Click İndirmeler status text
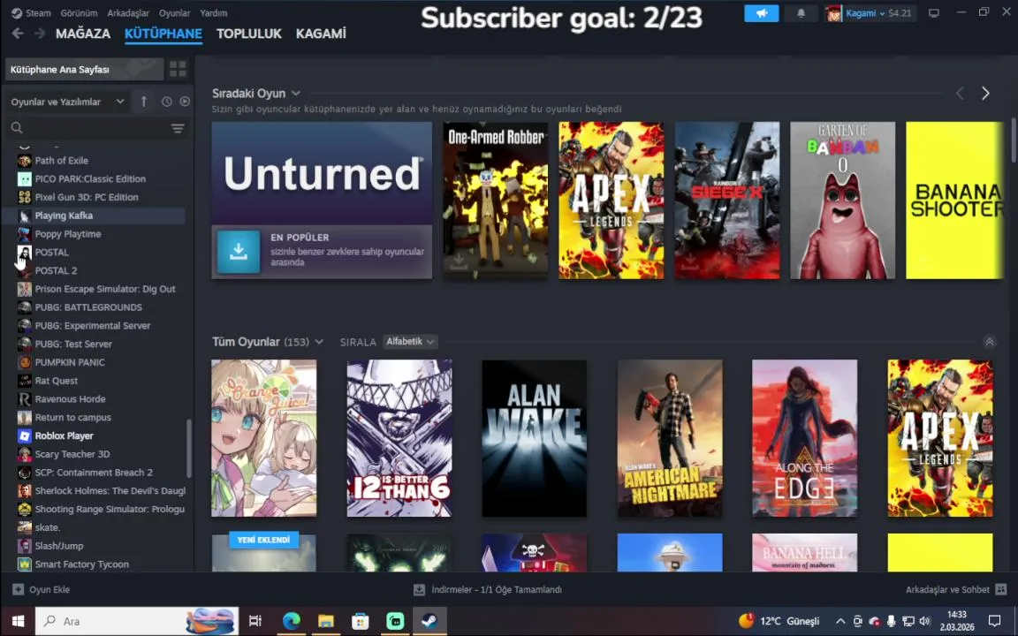1018x636 pixels. click(497, 589)
